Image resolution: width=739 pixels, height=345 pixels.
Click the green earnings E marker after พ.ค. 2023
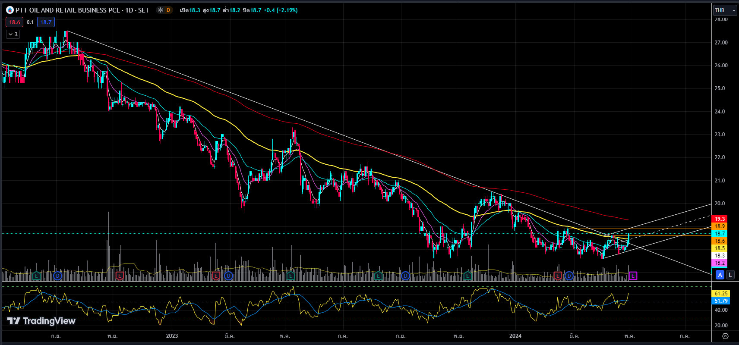tap(290, 276)
